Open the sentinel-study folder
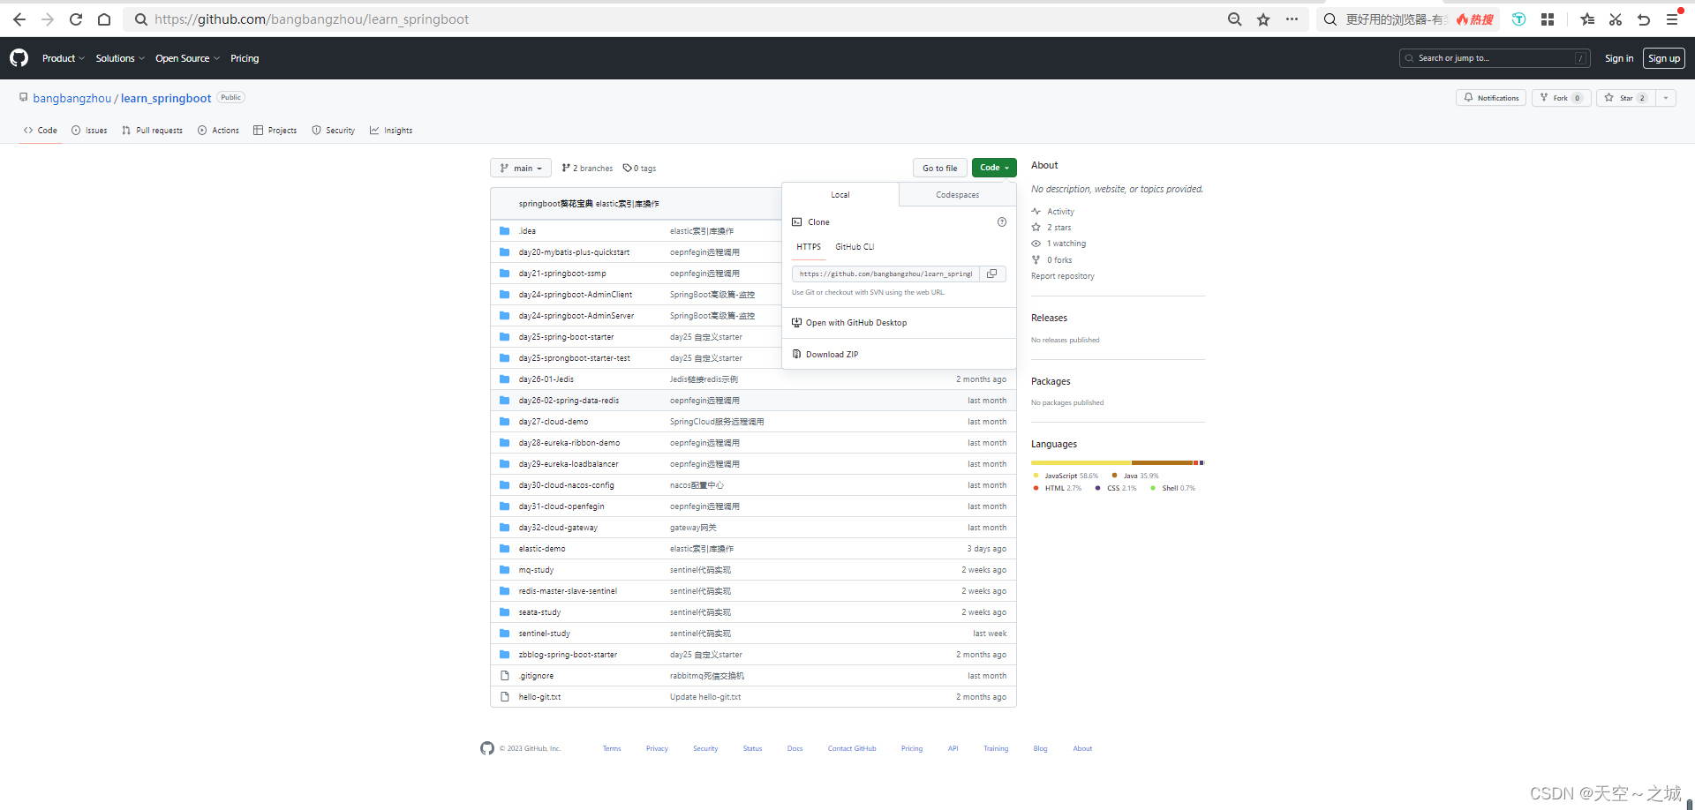 pos(544,634)
